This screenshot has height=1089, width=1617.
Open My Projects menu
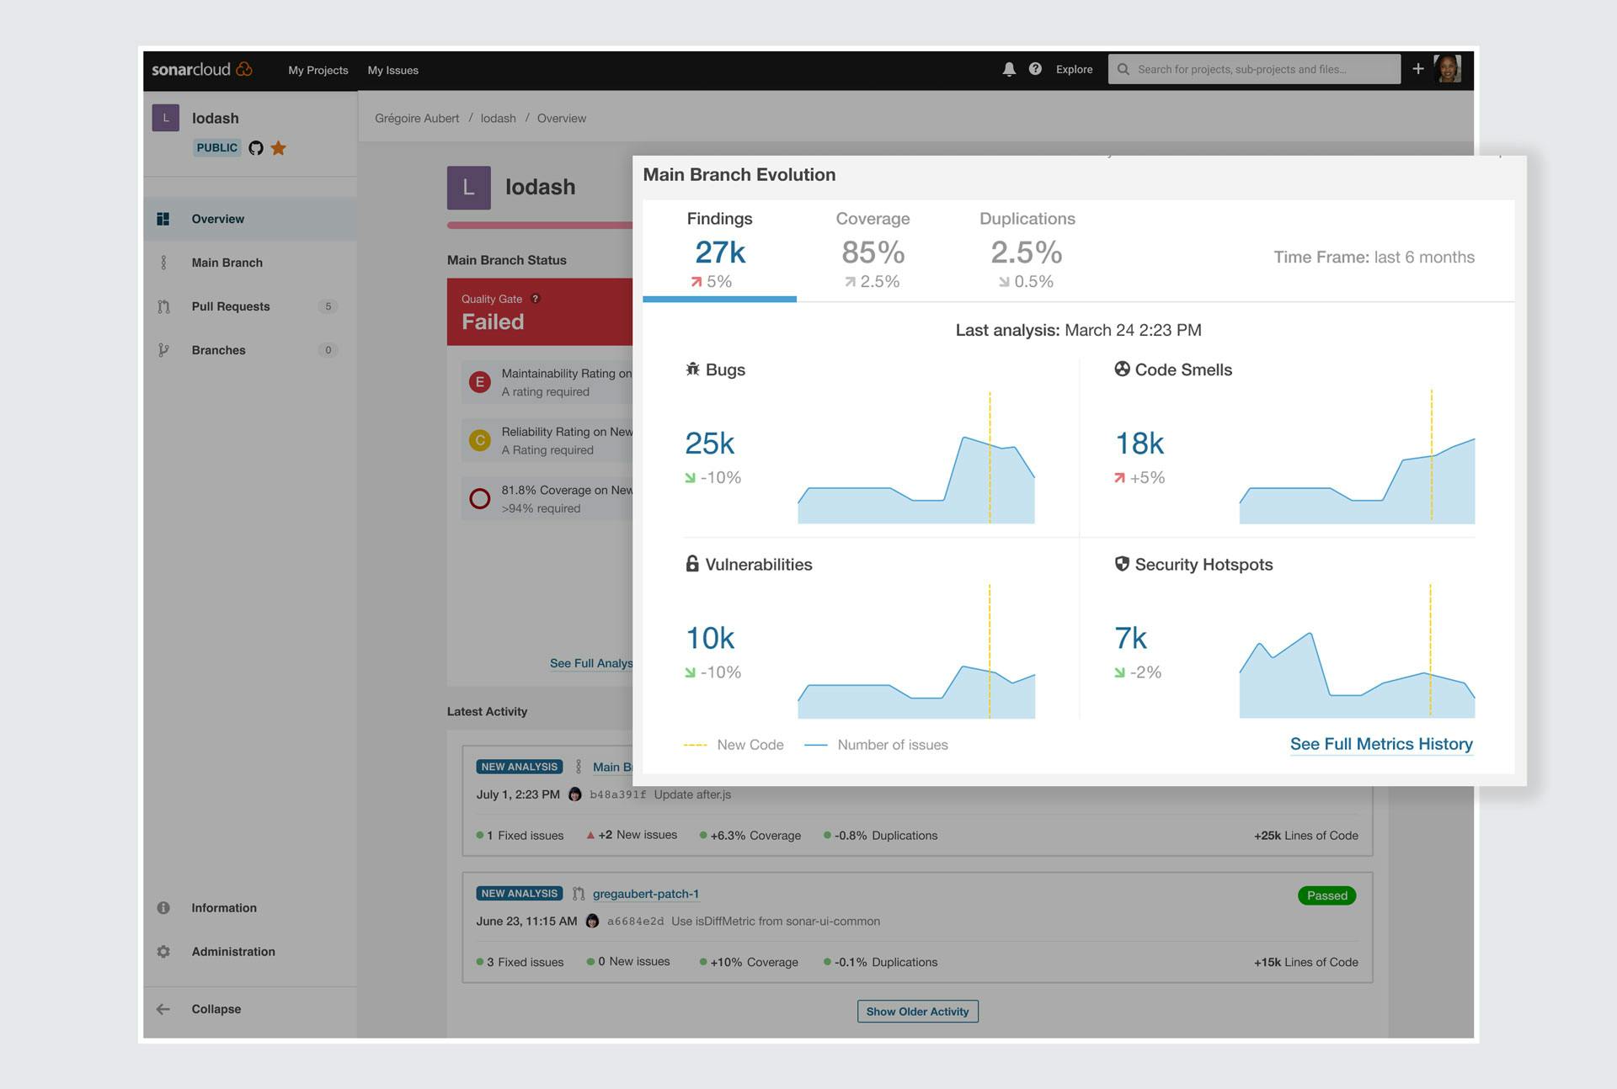(318, 70)
